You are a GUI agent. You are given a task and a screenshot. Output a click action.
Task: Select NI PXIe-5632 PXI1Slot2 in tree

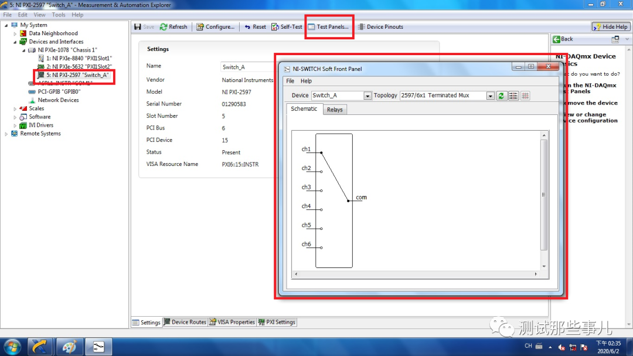click(x=79, y=67)
